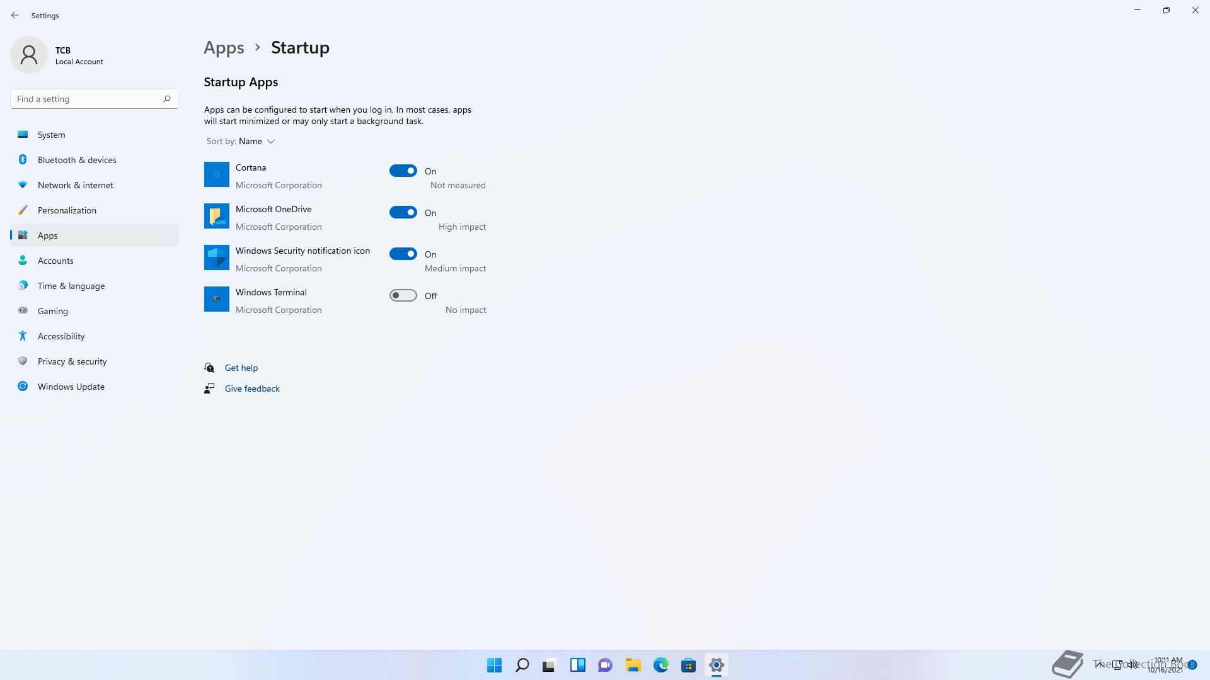Click the Windows Terminal app icon
This screenshot has height=680, width=1210.
point(216,299)
